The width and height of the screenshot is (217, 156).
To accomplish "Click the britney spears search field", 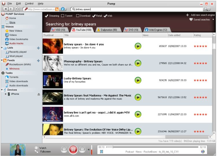I will point(137,9).
